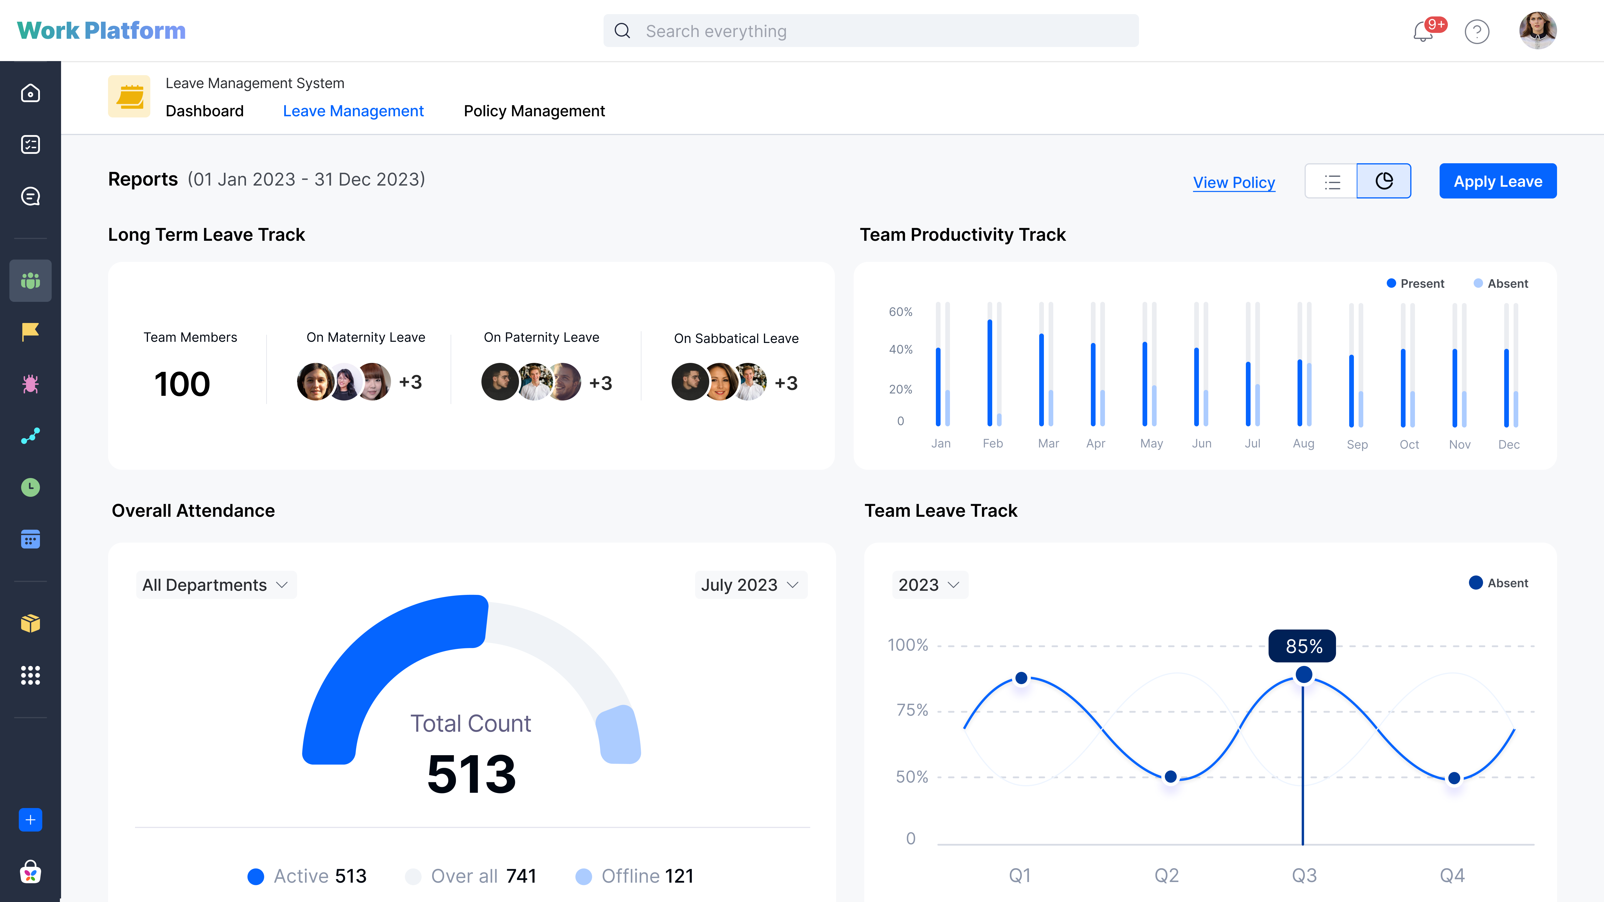Open the blue calendar sidebar icon
The height and width of the screenshot is (902, 1604).
click(30, 539)
